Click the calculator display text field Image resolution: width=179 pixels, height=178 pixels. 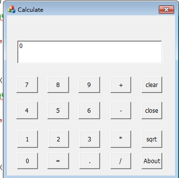[x=90, y=52]
